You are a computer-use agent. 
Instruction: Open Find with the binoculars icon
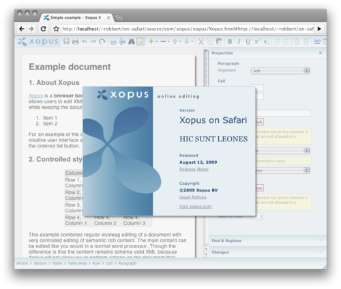[132, 41]
